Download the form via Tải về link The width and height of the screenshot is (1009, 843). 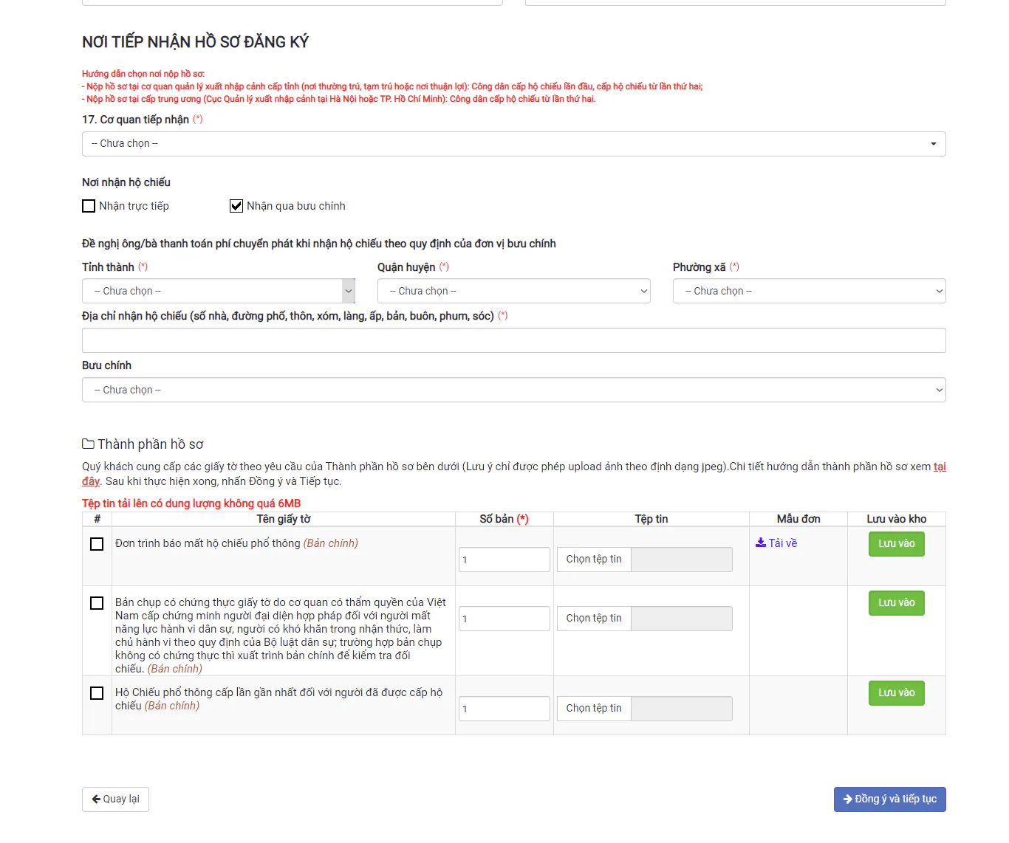pyautogui.click(x=776, y=543)
